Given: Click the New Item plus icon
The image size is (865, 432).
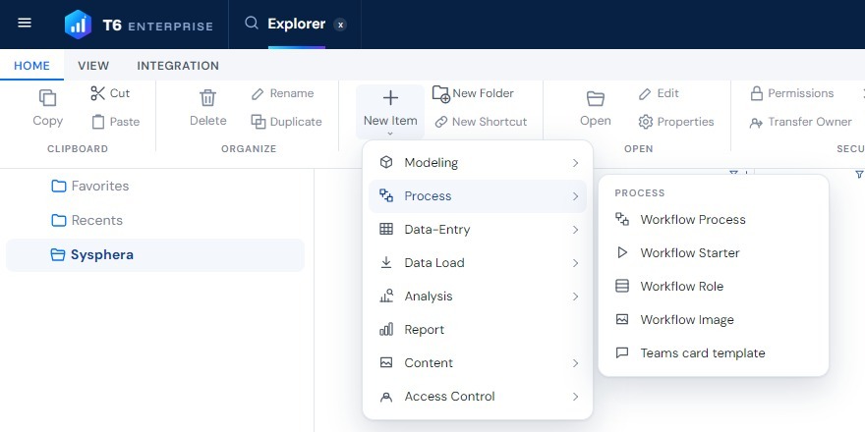Looking at the screenshot, I should [x=390, y=98].
